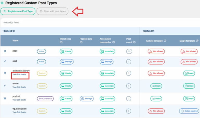Image resolution: width=200 pixels, height=118 pixels.
Task: Click product post count badge
Action: [x=129, y=99]
